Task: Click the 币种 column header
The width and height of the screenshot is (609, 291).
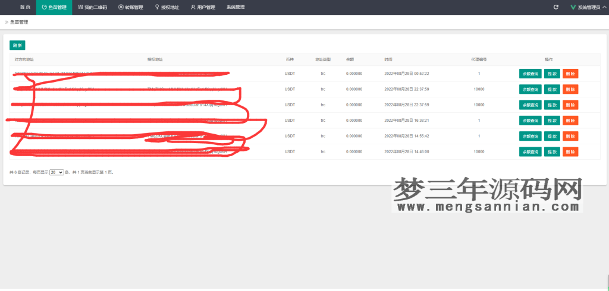Action: (290, 60)
